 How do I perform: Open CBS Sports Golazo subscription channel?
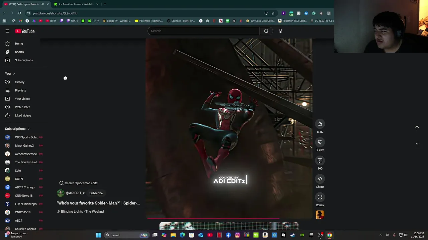[23, 137]
